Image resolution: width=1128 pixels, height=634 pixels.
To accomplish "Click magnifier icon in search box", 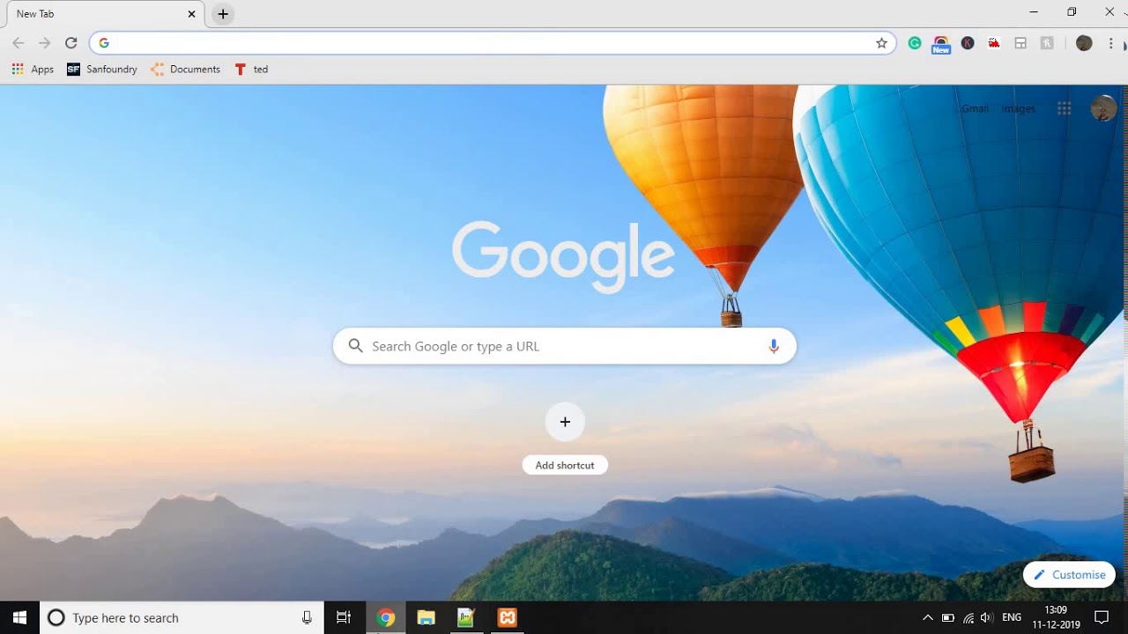I will [x=355, y=346].
